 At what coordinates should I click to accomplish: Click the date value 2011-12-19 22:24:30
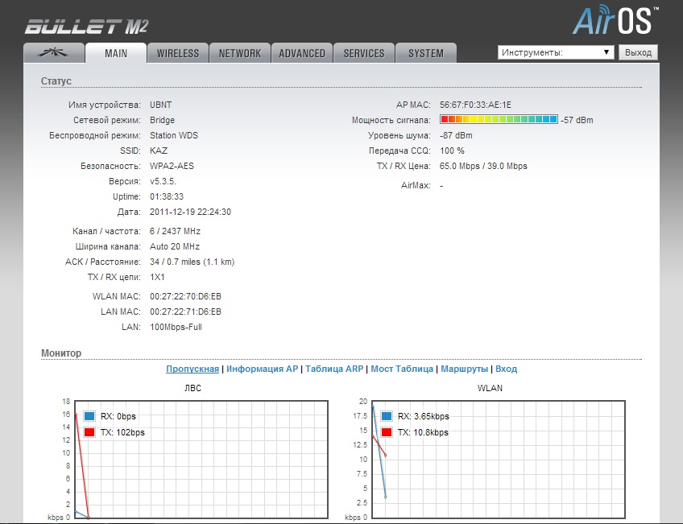[190, 212]
